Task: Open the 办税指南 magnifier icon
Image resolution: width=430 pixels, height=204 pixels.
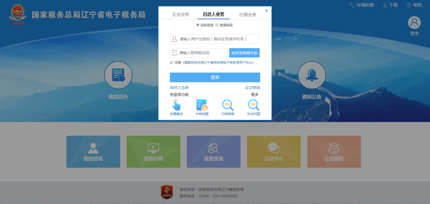Action: [x=228, y=105]
